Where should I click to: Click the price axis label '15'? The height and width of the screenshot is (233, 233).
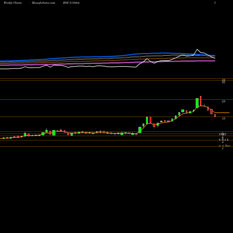[223, 118]
